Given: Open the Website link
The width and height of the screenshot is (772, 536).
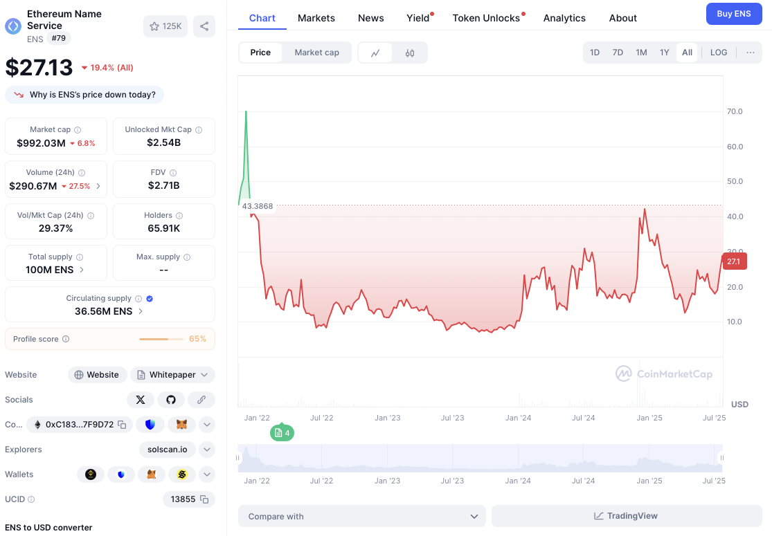Looking at the screenshot, I should point(98,375).
